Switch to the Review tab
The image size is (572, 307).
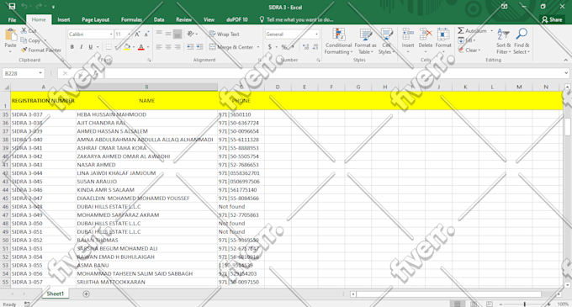(184, 19)
